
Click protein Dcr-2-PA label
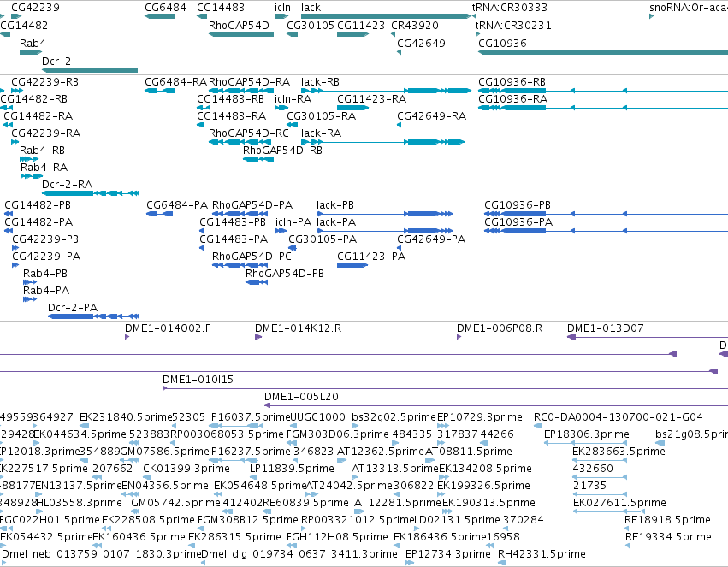tap(73, 308)
